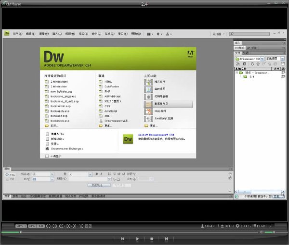Switch to the CSS样式 panel tab
Image resolution: width=289 pixels, height=245 pixels.
[239, 48]
